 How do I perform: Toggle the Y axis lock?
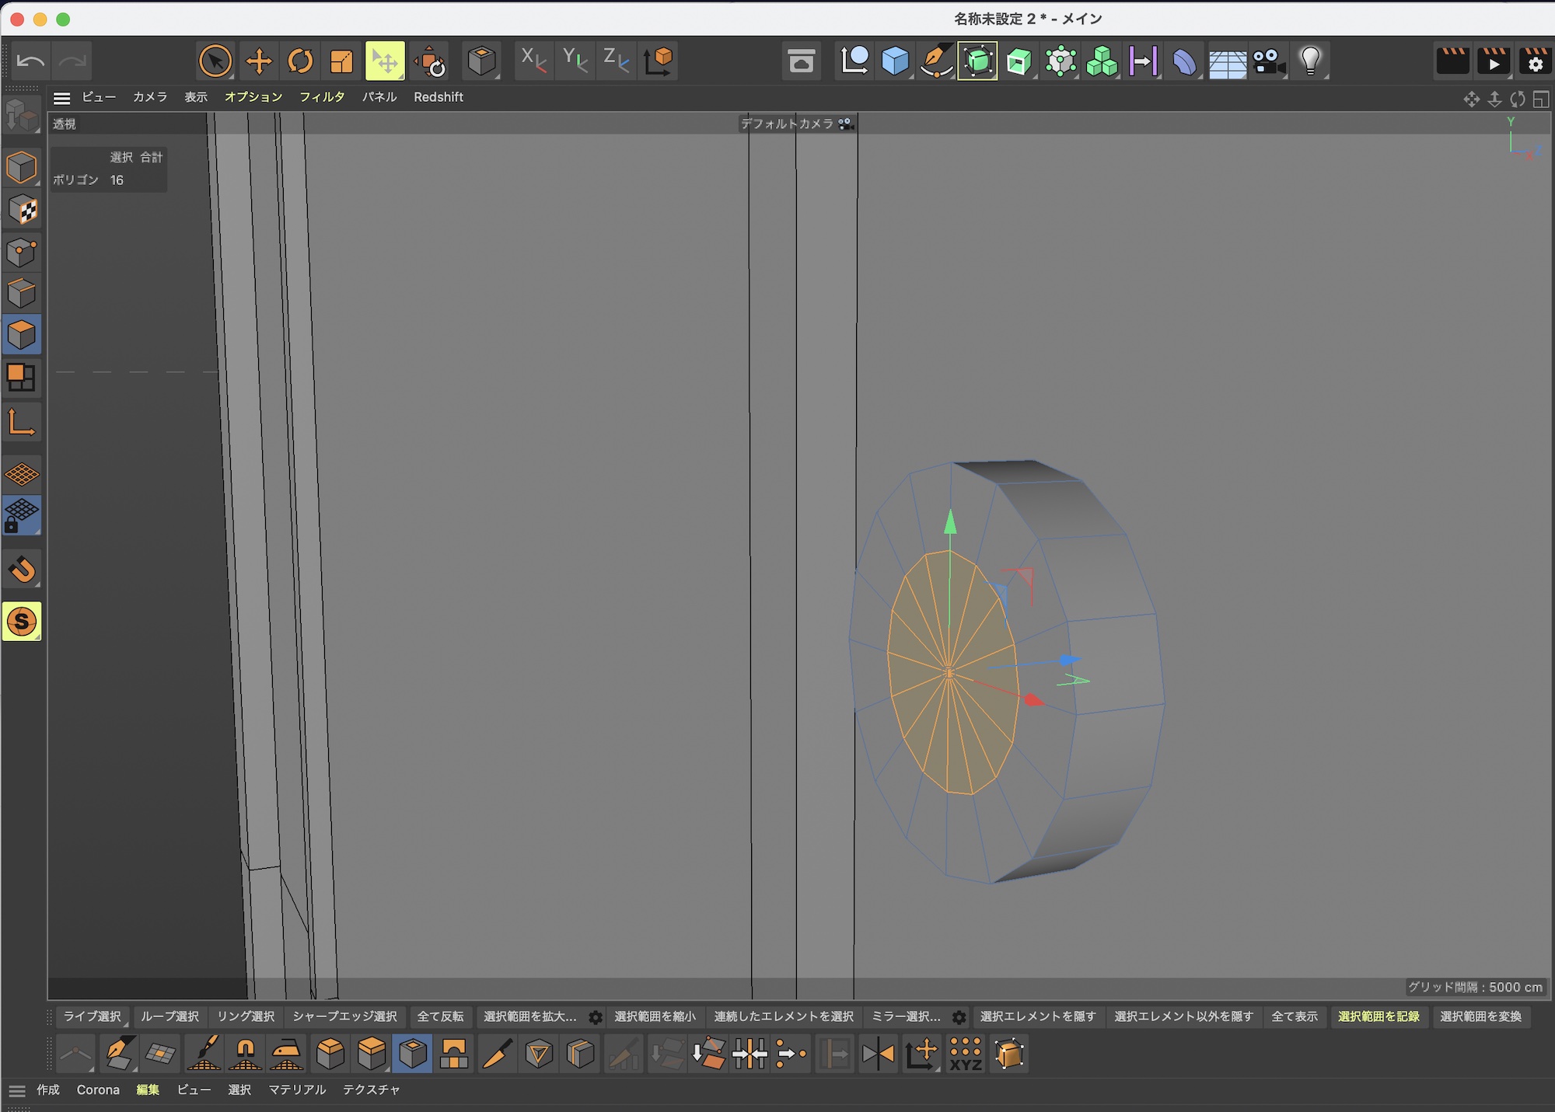(x=575, y=61)
